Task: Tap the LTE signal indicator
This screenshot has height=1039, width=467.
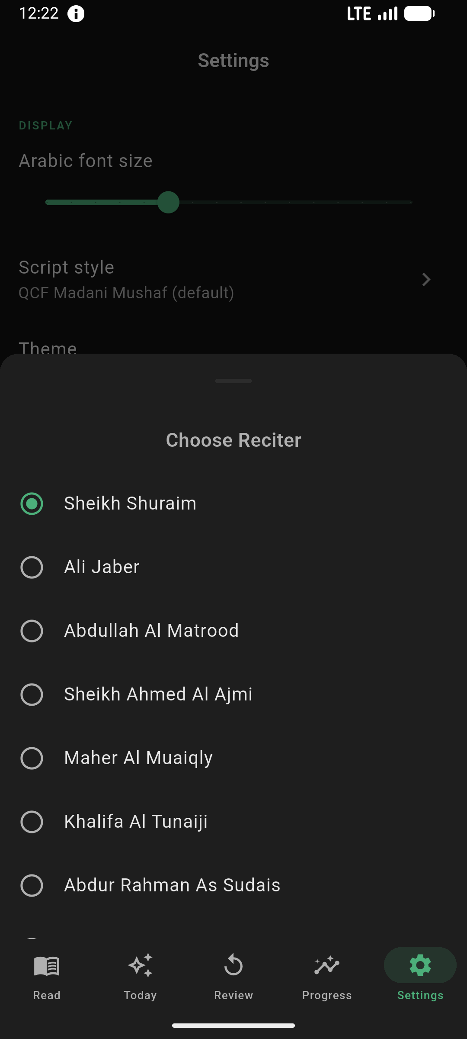Action: [x=372, y=14]
